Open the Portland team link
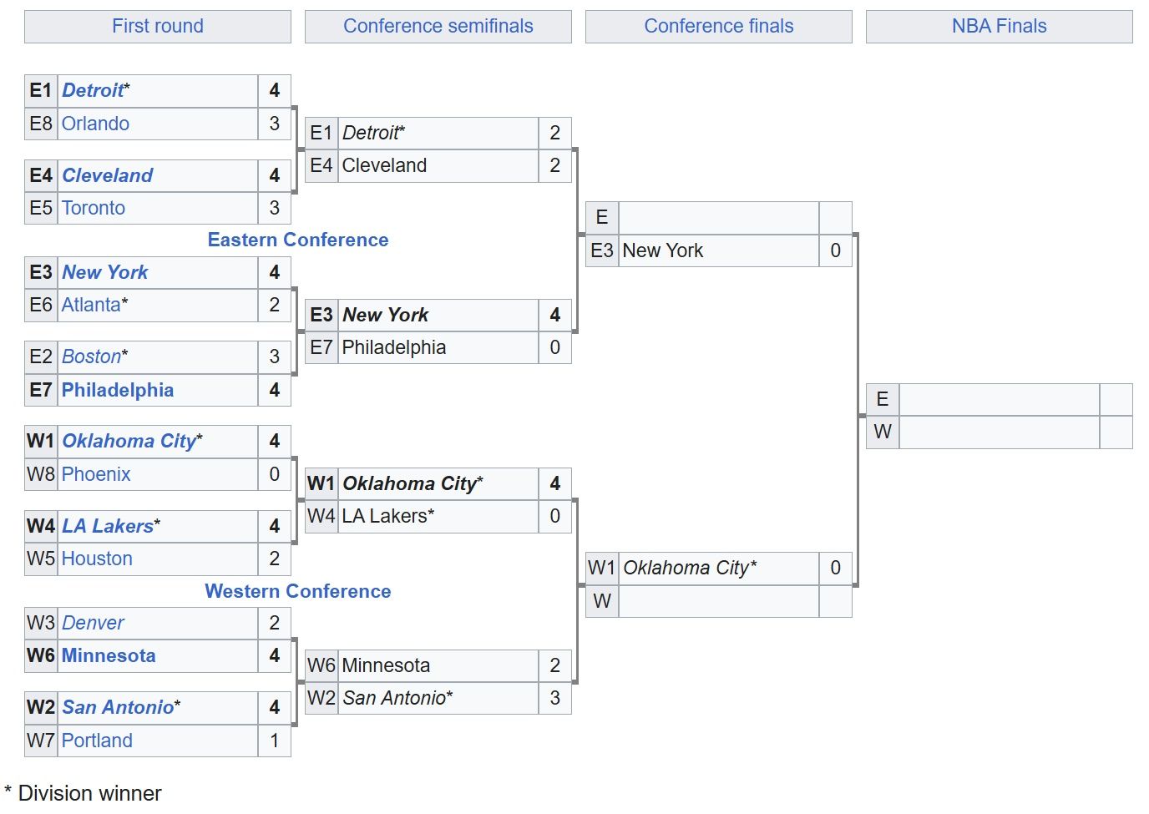This screenshot has width=1149, height=814. [x=97, y=741]
